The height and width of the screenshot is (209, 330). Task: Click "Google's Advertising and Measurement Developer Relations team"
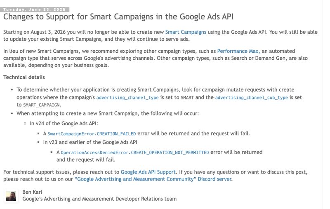(99, 199)
